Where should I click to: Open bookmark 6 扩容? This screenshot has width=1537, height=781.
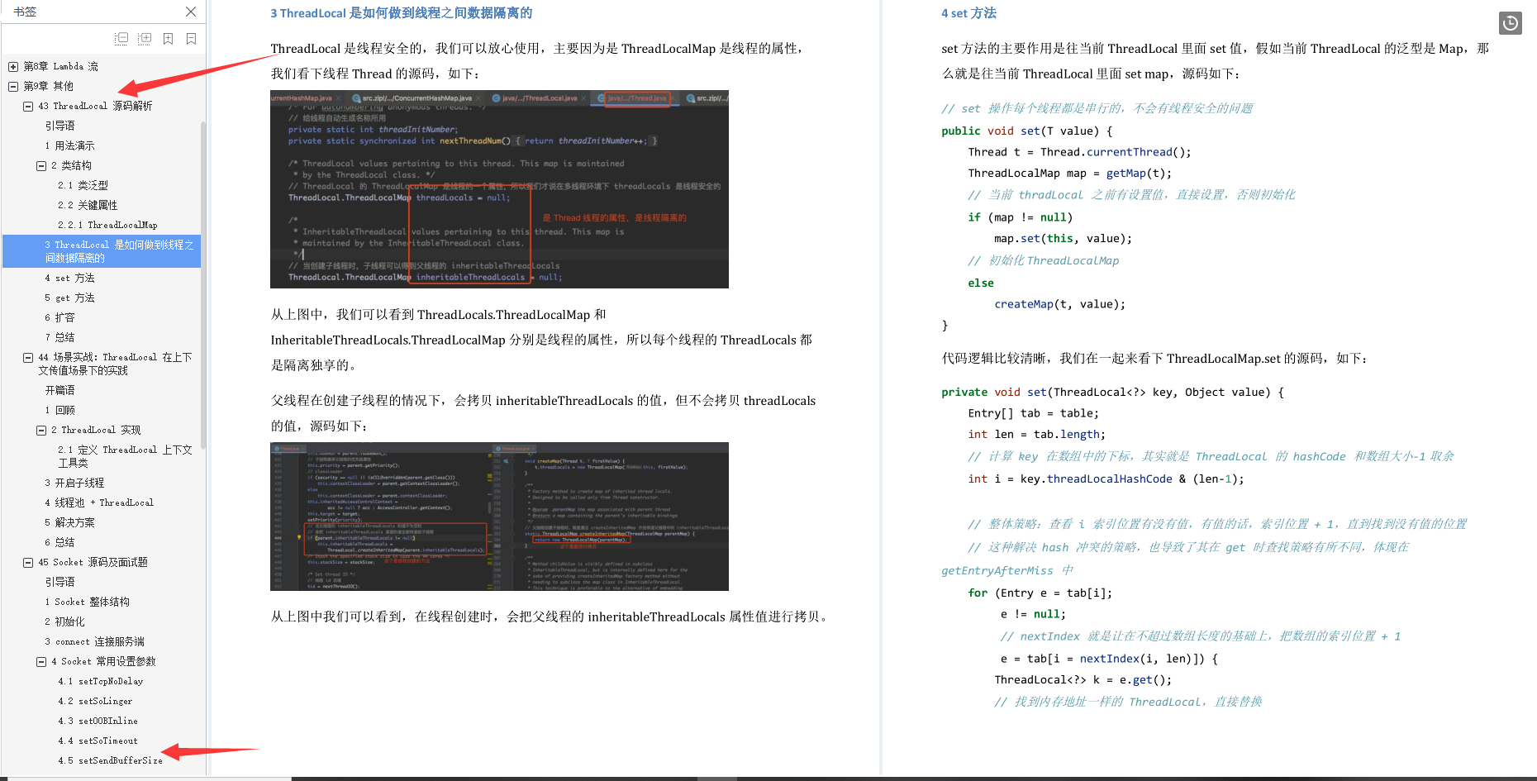59,317
